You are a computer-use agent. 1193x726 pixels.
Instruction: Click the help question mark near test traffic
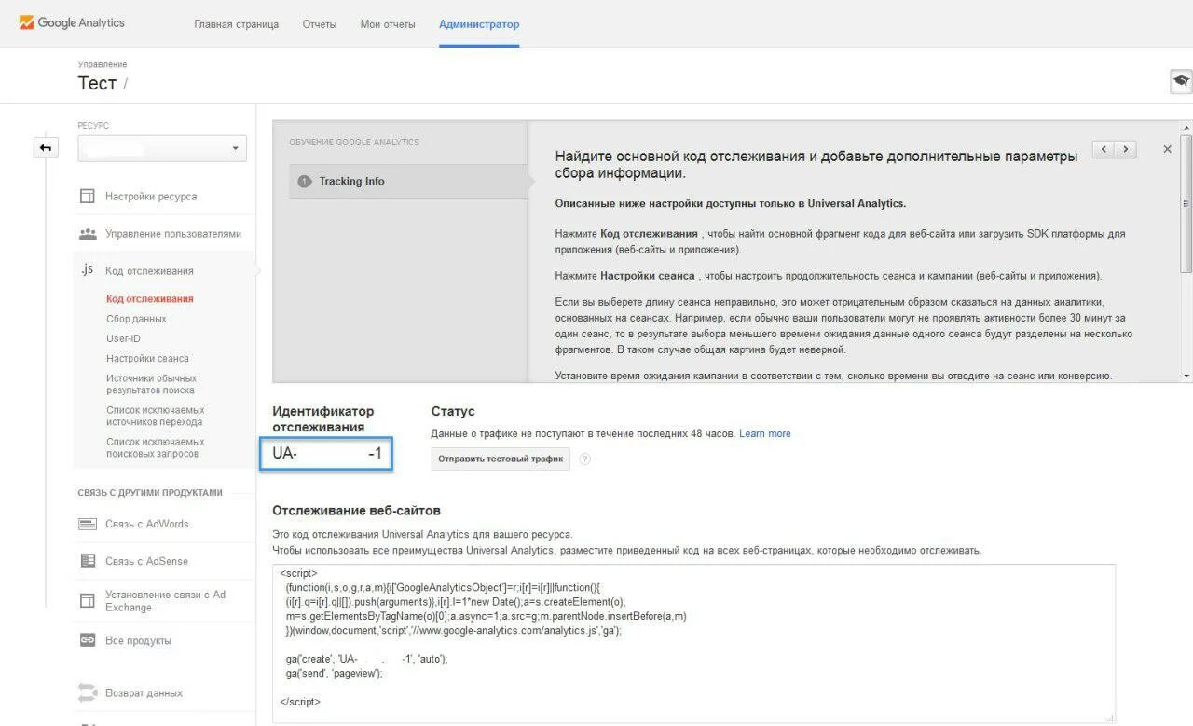point(585,459)
